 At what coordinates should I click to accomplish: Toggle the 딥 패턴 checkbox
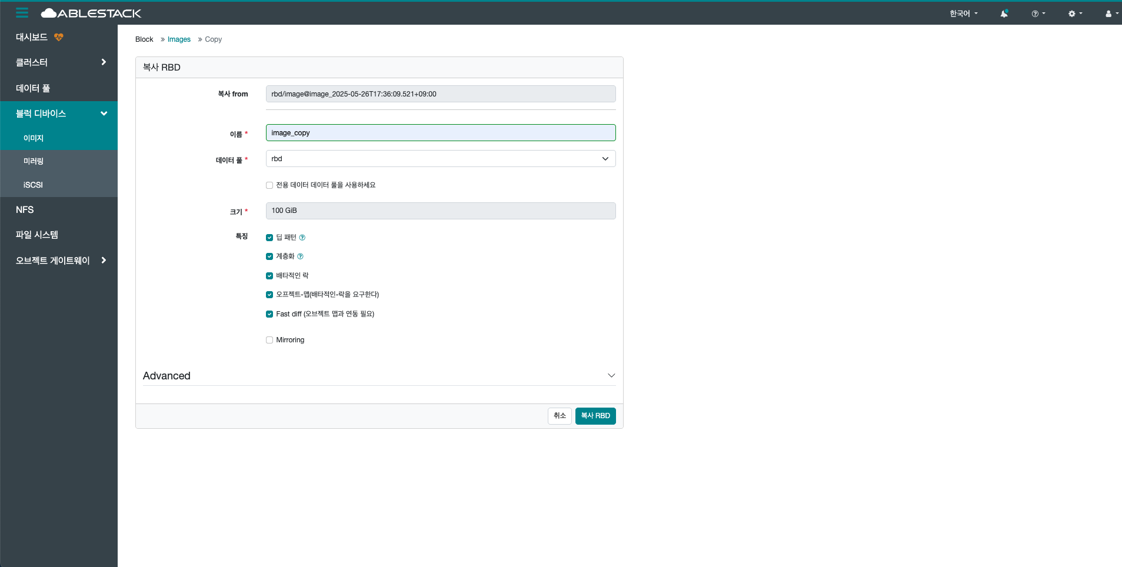(269, 238)
